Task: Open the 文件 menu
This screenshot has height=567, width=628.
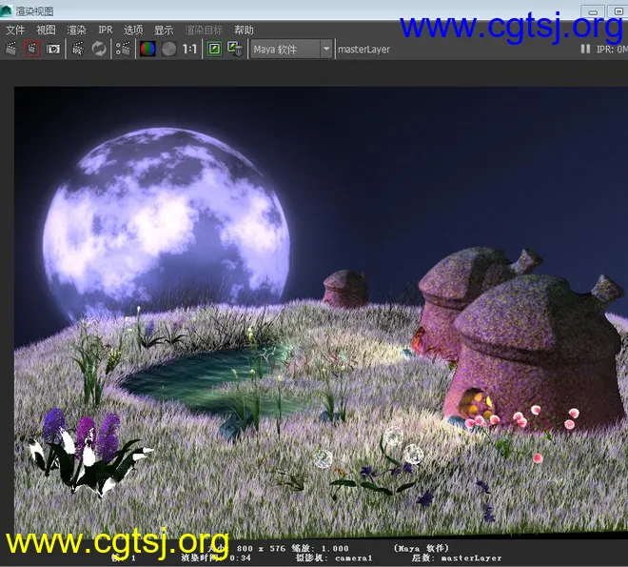Action: pos(15,30)
